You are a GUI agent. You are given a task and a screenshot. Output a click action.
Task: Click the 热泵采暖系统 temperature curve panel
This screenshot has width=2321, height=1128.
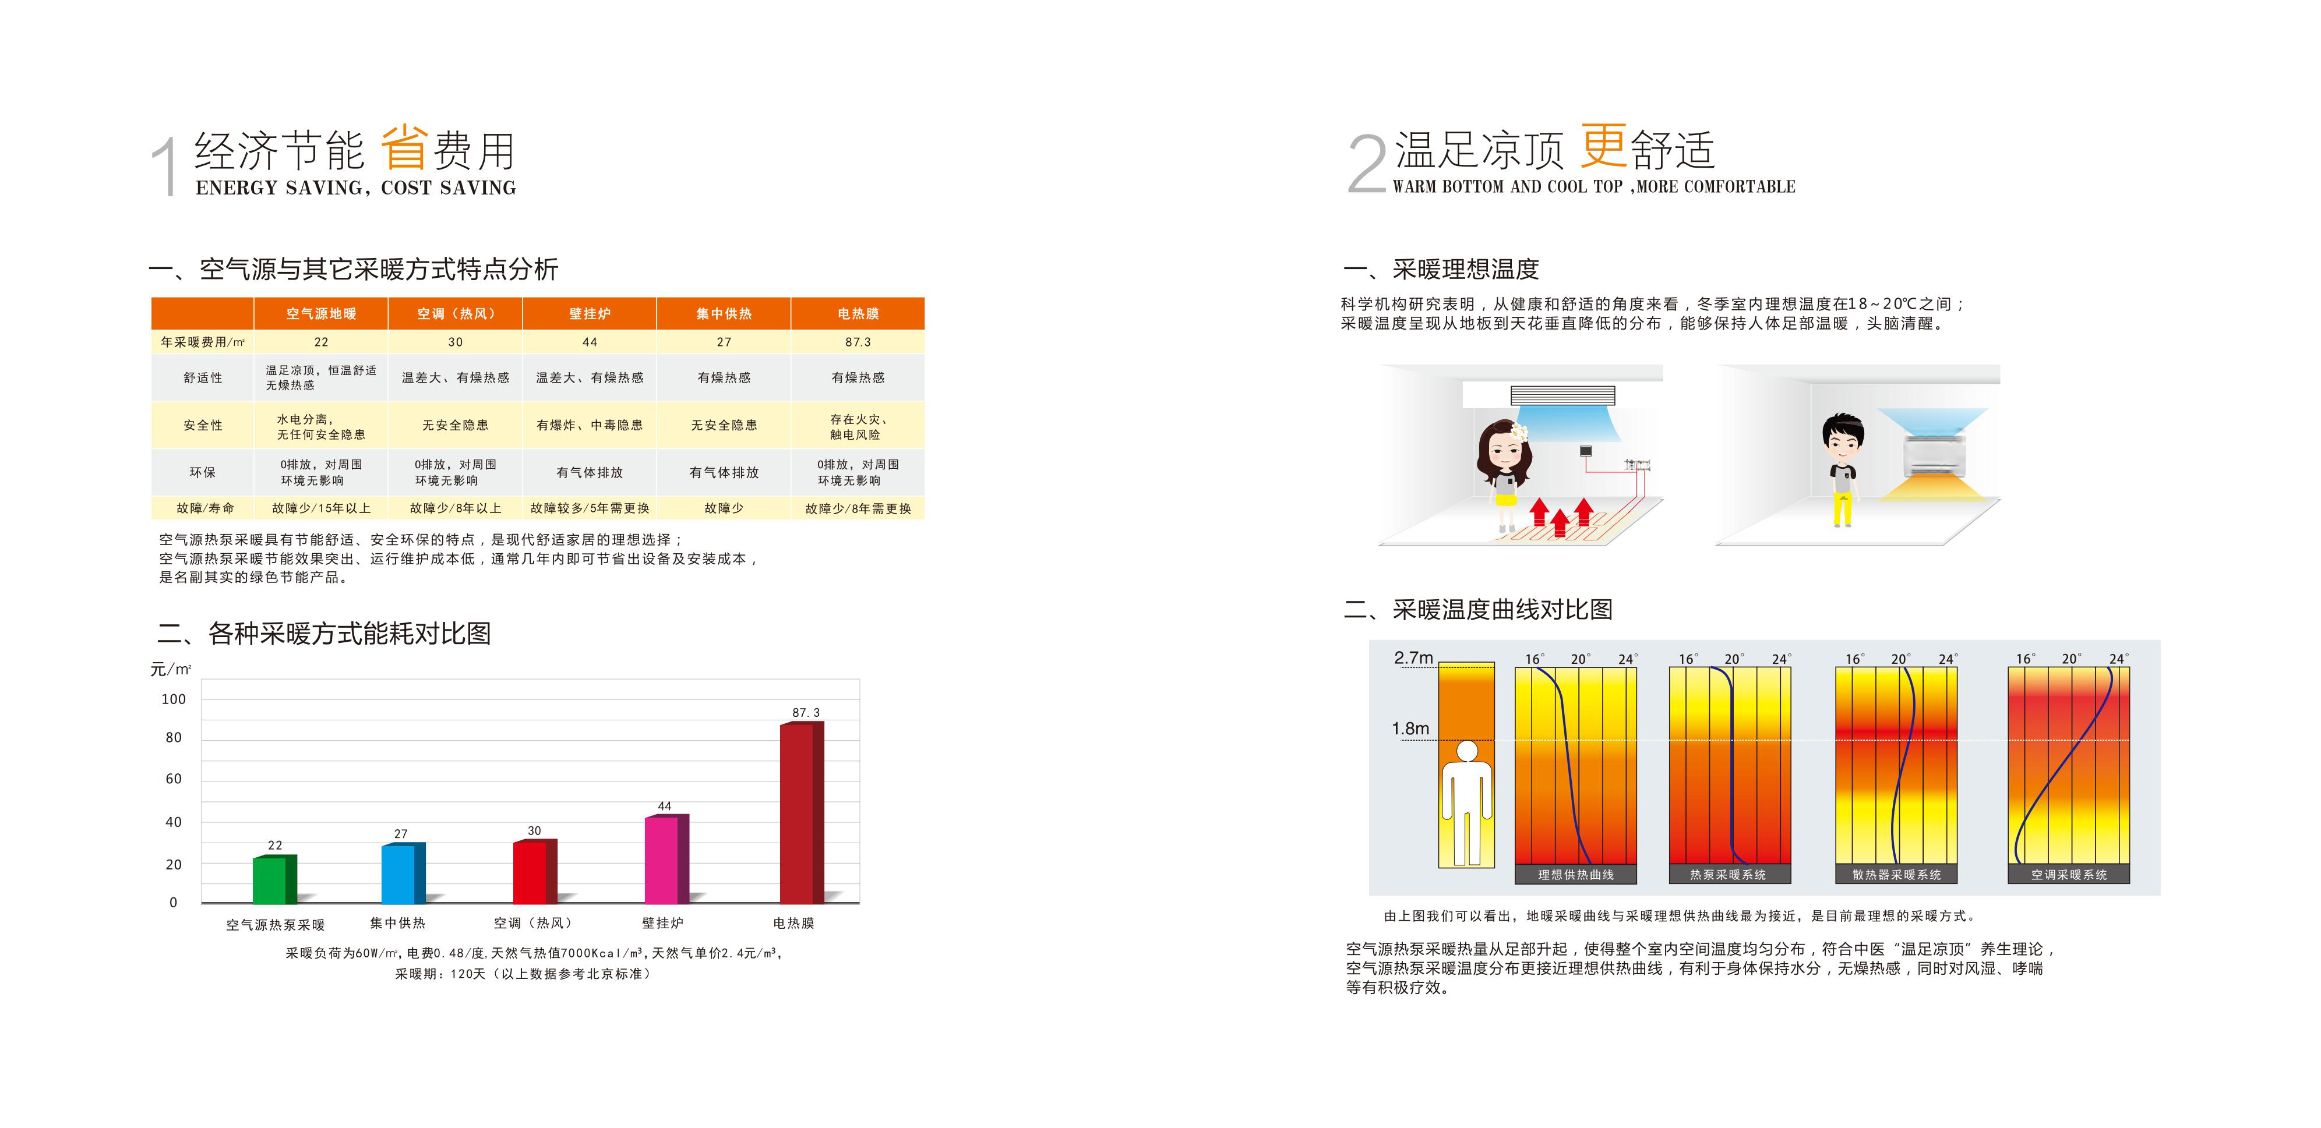[x=1729, y=766]
